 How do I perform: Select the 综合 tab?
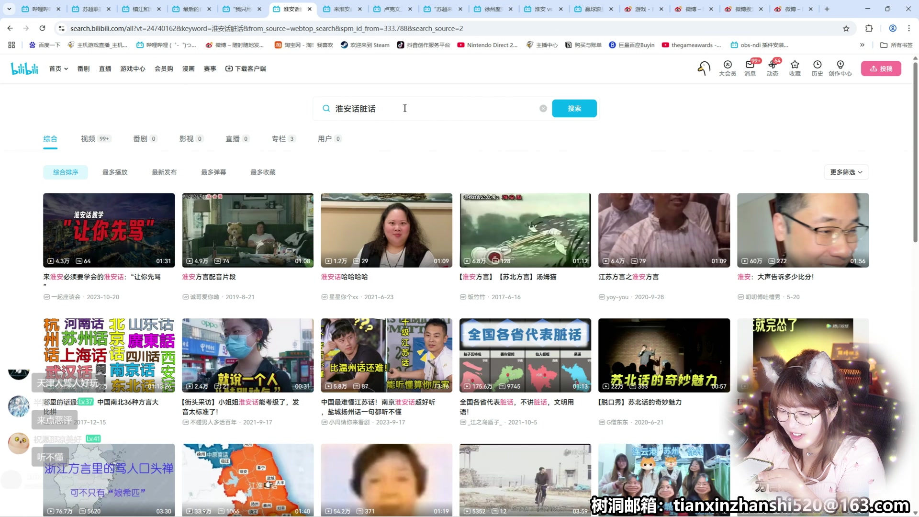50,139
